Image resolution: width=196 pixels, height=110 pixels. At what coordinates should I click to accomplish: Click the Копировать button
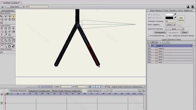[160, 32]
